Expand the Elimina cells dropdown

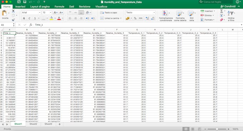(x=213, y=15)
